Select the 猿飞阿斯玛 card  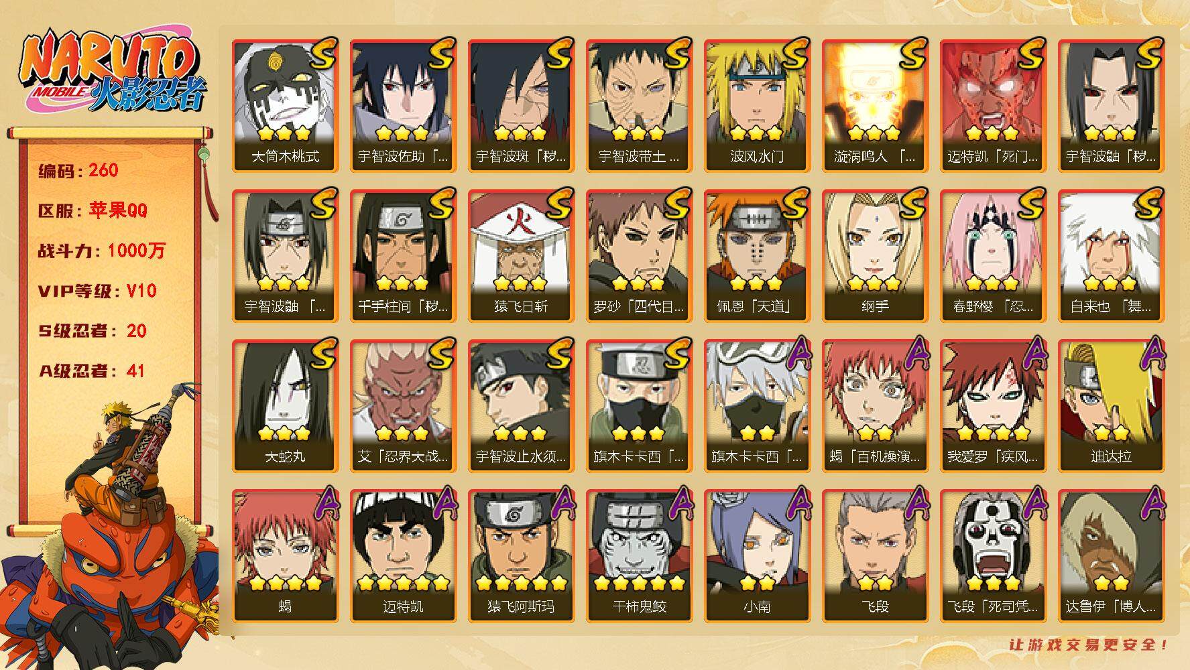(x=522, y=556)
